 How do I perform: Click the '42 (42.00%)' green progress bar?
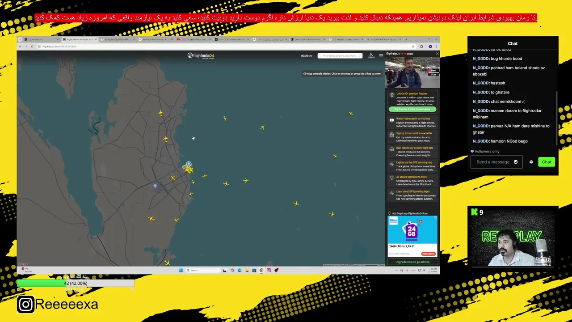pyautogui.click(x=76, y=283)
